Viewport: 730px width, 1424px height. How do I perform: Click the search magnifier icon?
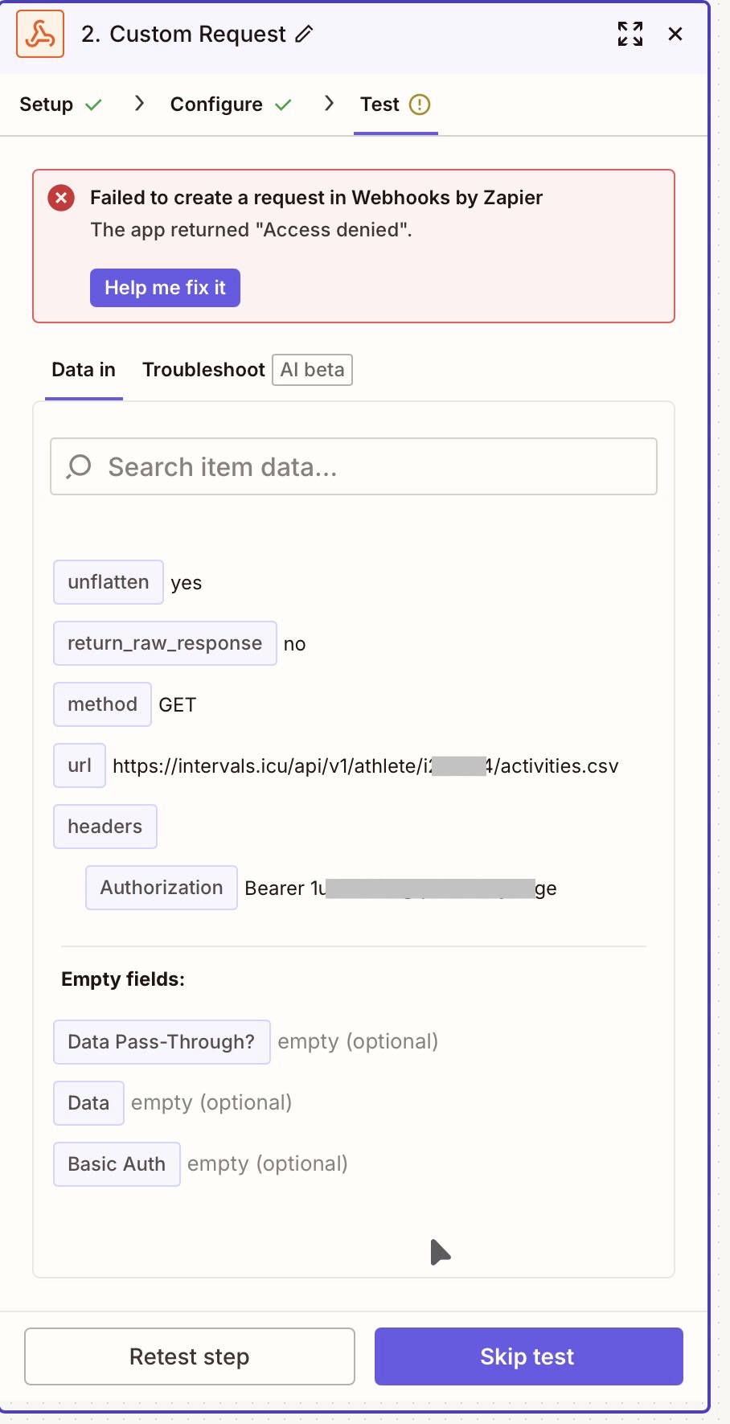tap(80, 466)
